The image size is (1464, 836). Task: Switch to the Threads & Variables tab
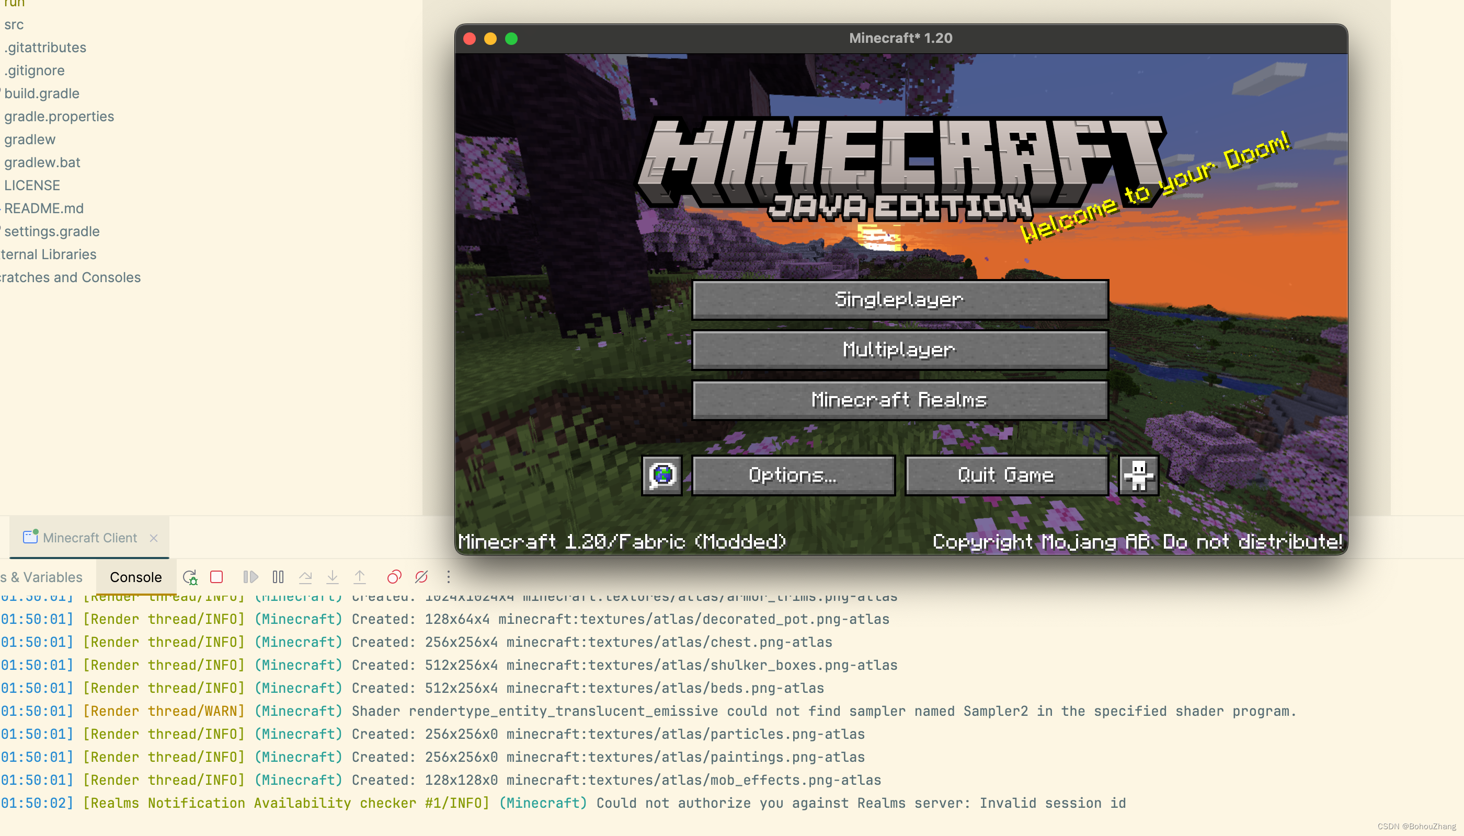[41, 577]
